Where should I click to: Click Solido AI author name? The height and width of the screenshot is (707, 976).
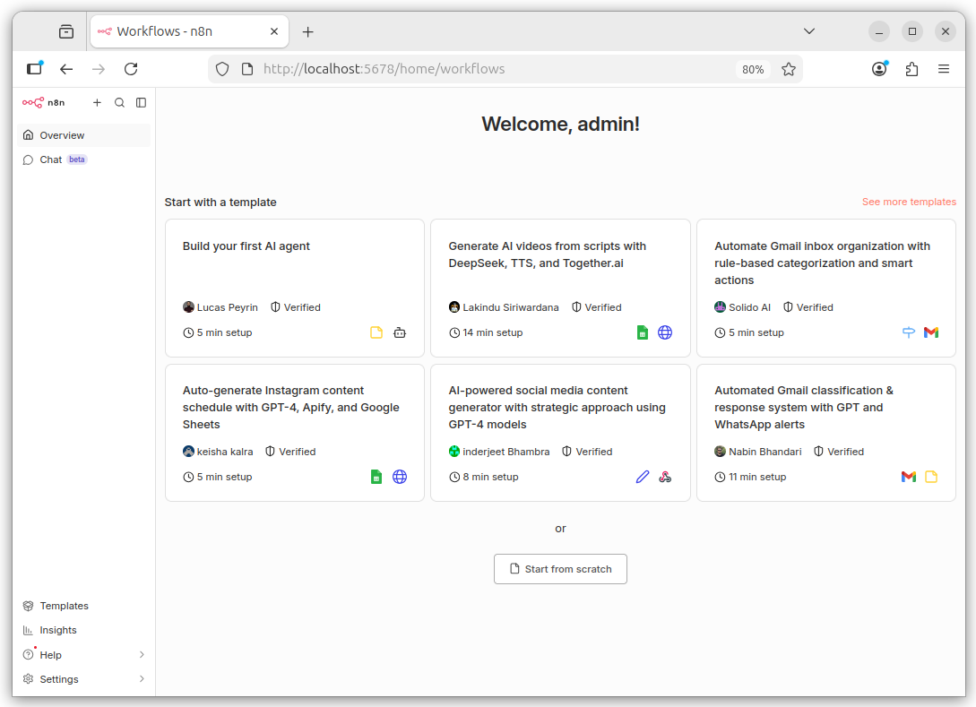tap(749, 307)
